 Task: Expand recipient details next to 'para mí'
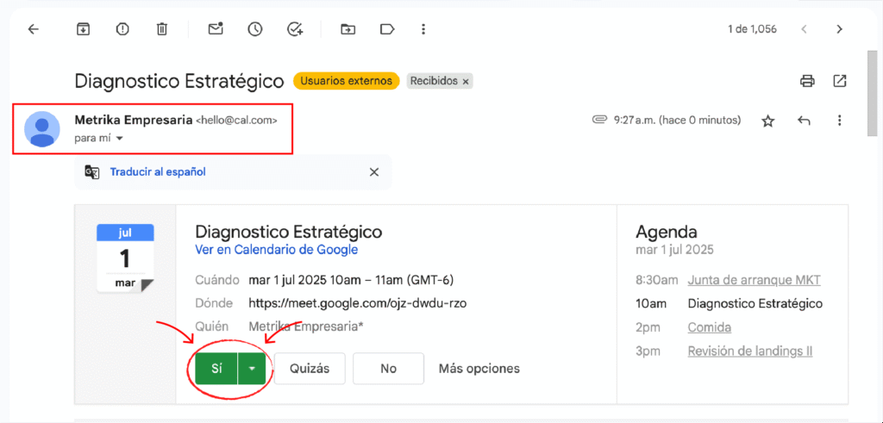(119, 139)
